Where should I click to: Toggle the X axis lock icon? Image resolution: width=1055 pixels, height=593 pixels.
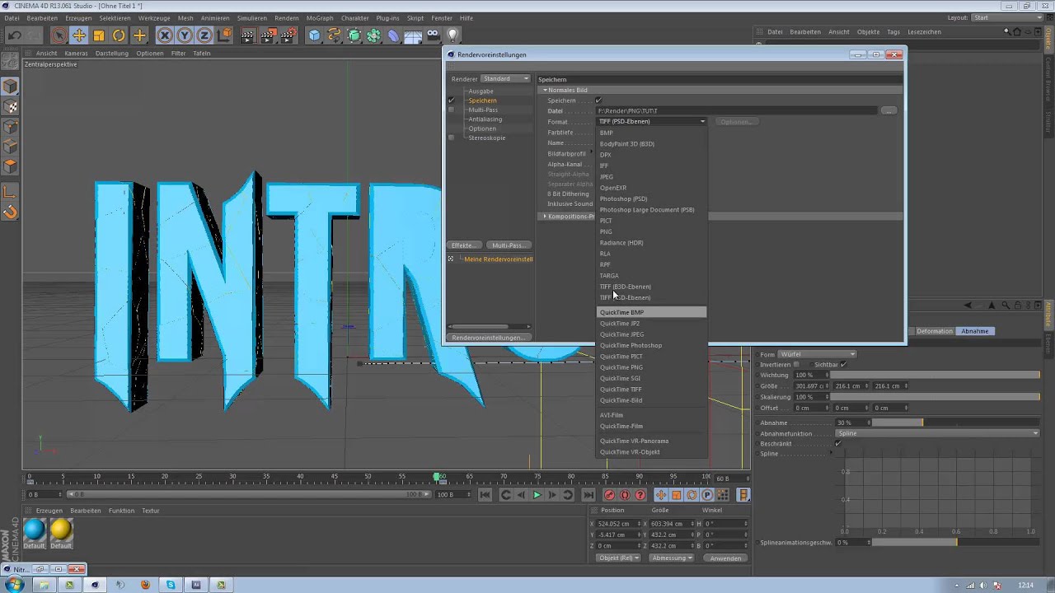(x=165, y=35)
